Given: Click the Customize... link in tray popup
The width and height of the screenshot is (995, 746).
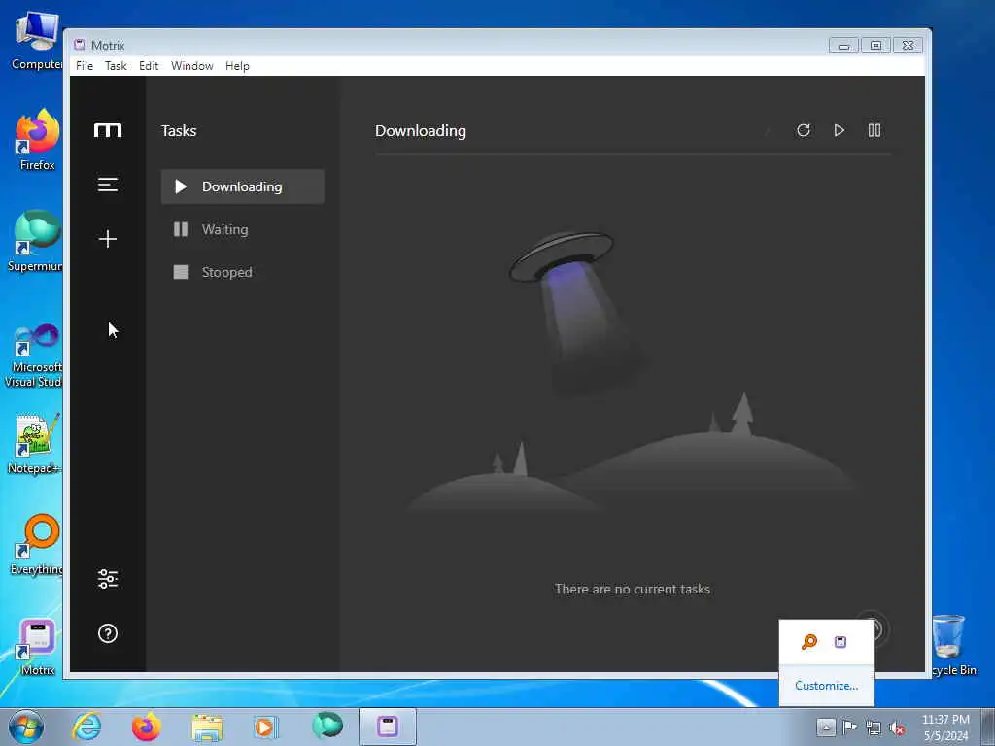Looking at the screenshot, I should pos(826,686).
